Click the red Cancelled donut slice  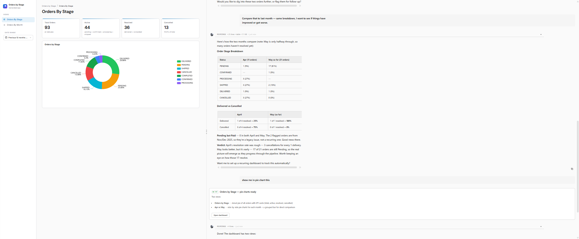click(89, 73)
